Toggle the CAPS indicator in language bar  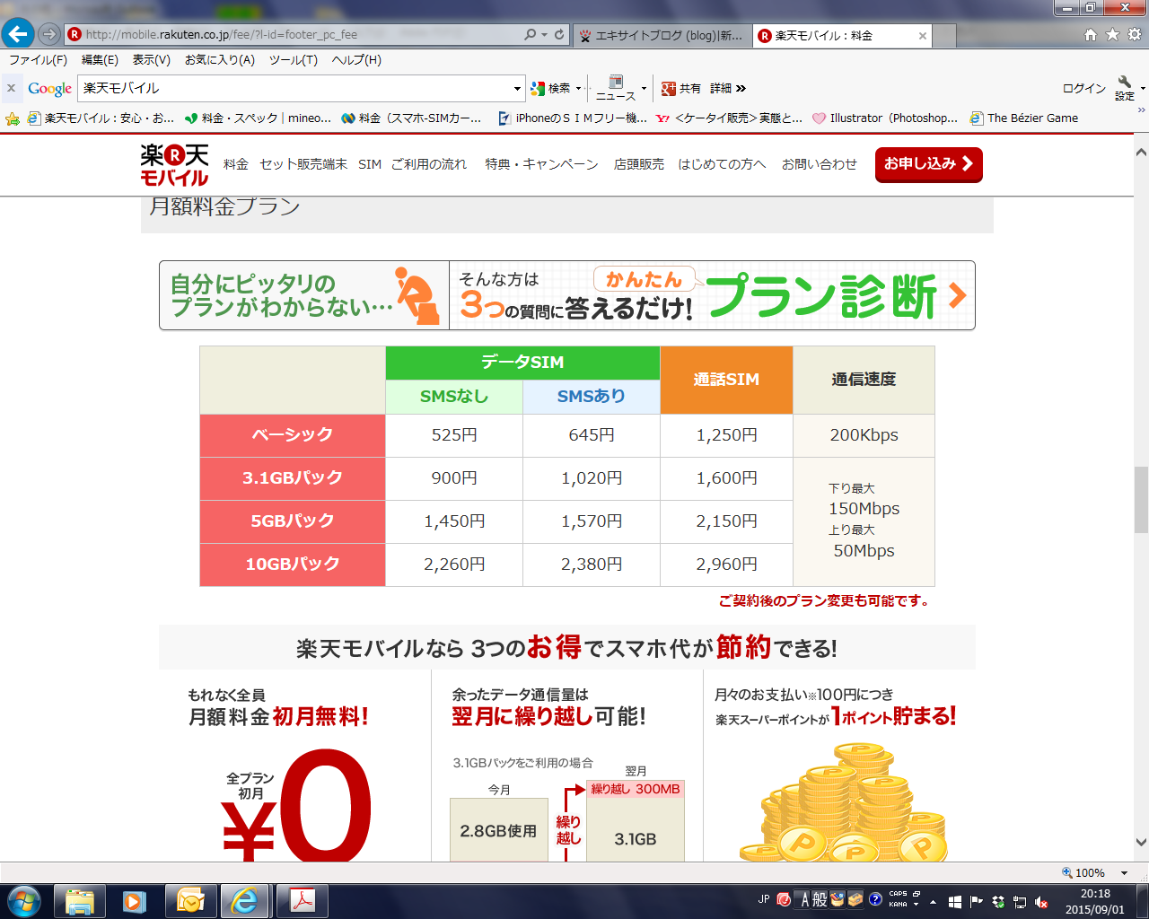(x=898, y=894)
